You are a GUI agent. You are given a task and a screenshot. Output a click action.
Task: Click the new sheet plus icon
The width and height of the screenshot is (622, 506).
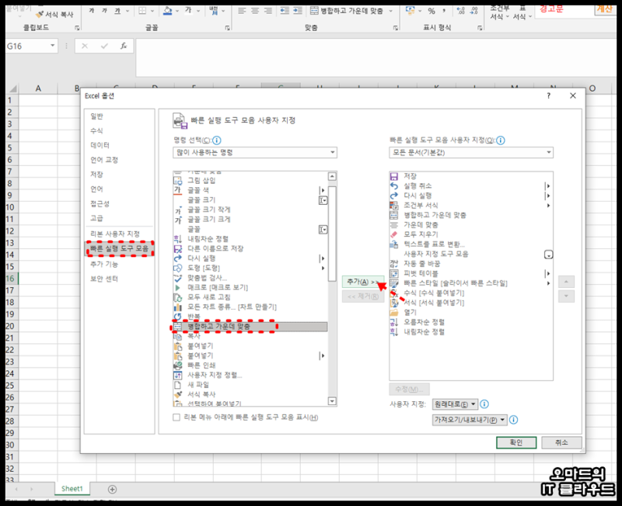112,490
